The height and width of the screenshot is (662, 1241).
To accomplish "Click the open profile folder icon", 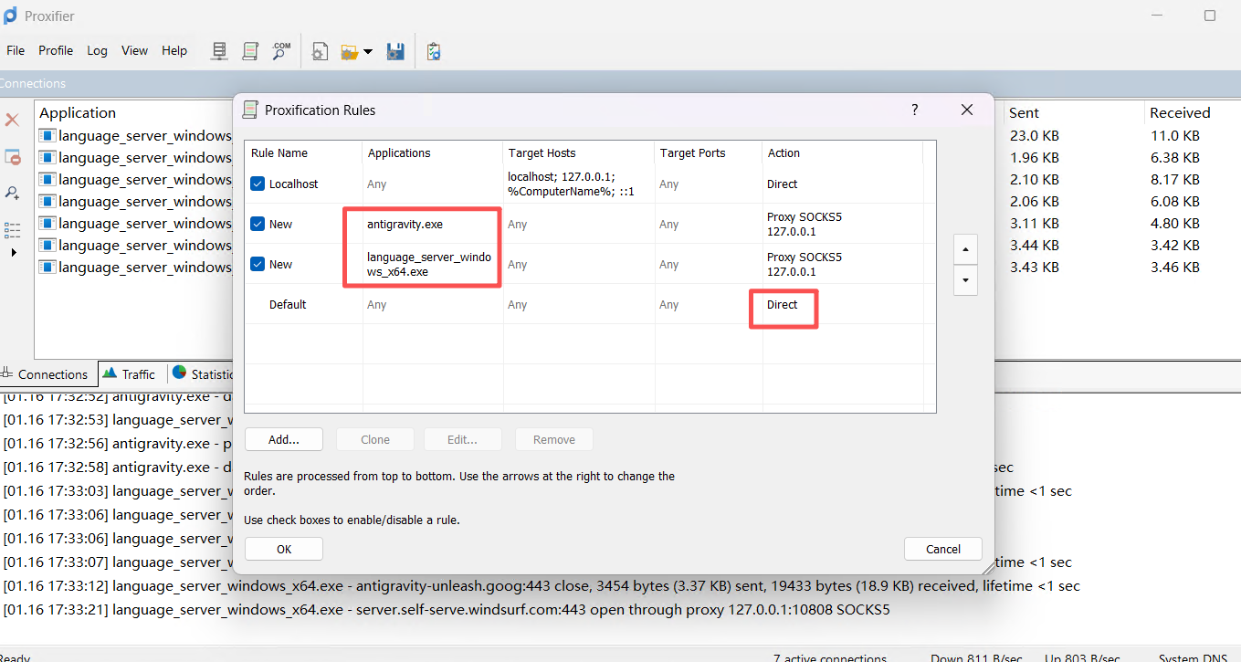I will [349, 52].
